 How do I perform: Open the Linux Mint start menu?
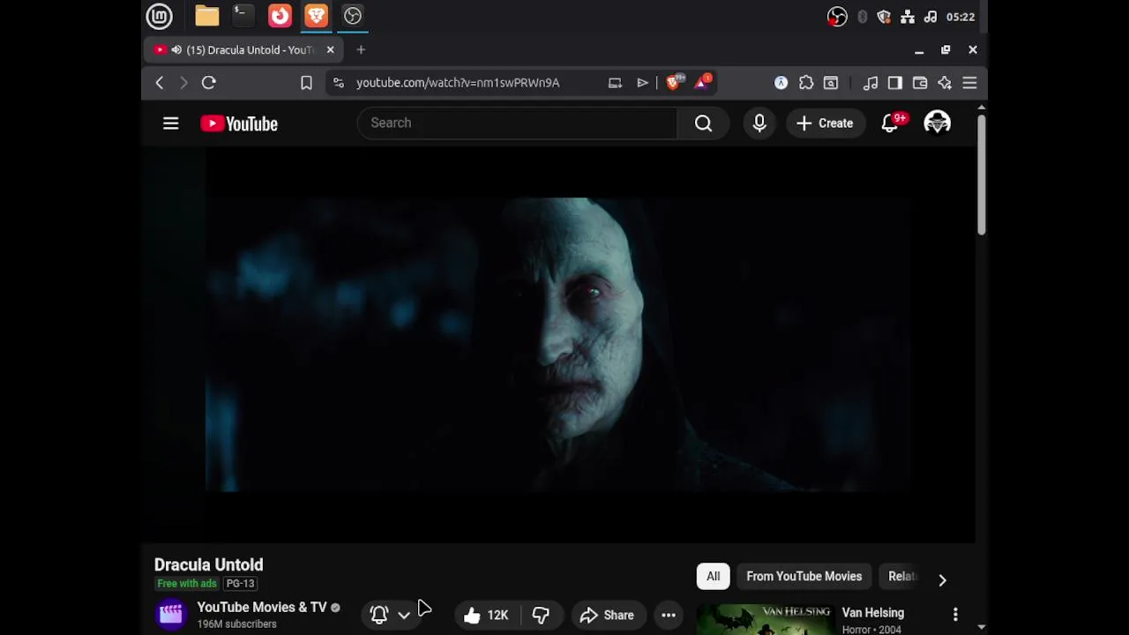pyautogui.click(x=159, y=16)
